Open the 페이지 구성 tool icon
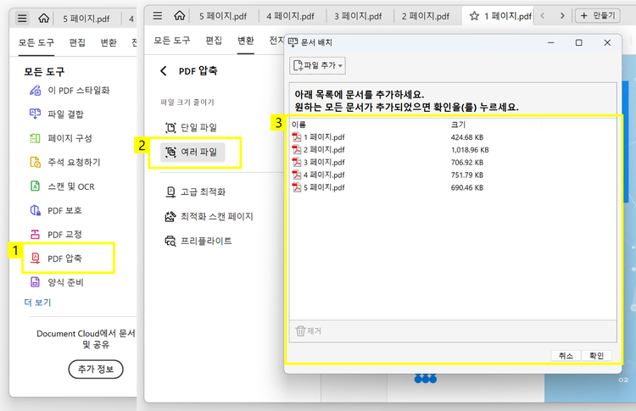Viewport: 636px width, 411px height. pyautogui.click(x=36, y=138)
